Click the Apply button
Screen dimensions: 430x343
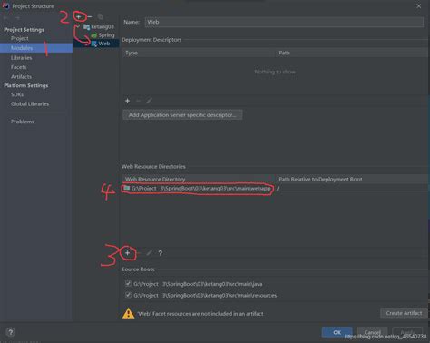point(407,332)
